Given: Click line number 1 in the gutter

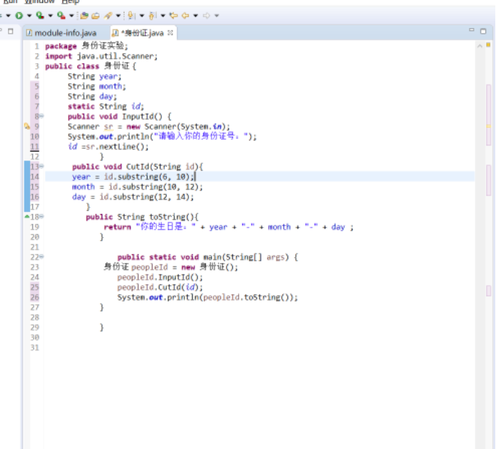Looking at the screenshot, I should [37, 47].
